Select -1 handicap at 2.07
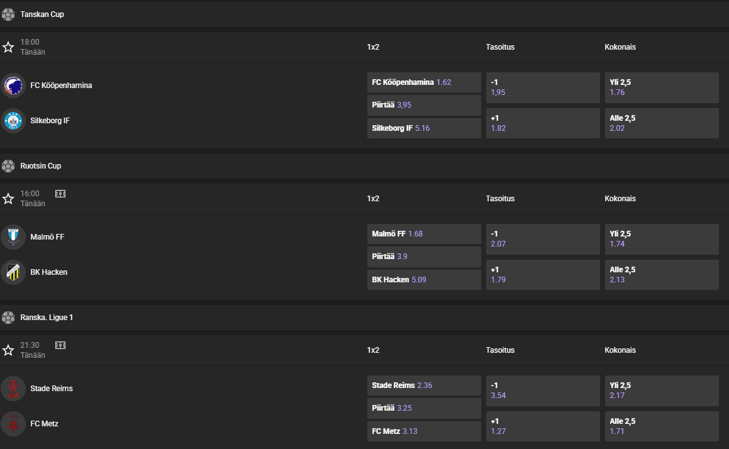This screenshot has width=729, height=449. click(543, 239)
